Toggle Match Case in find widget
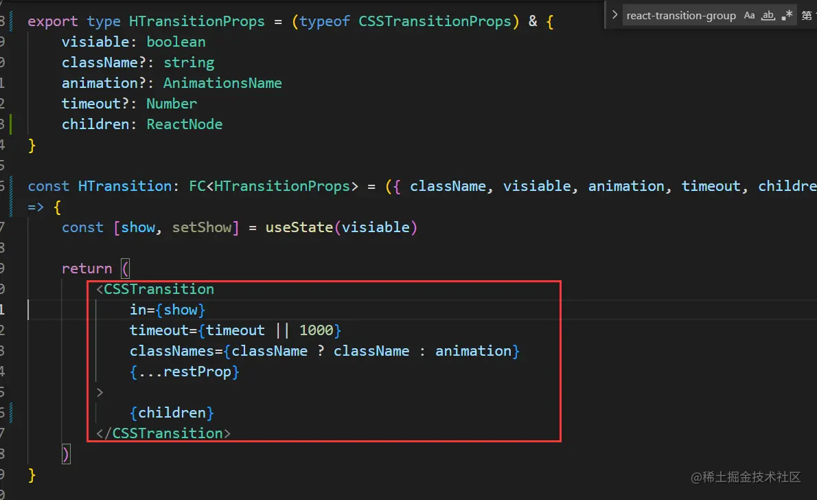Screen dimensions: 817x500 coord(749,15)
